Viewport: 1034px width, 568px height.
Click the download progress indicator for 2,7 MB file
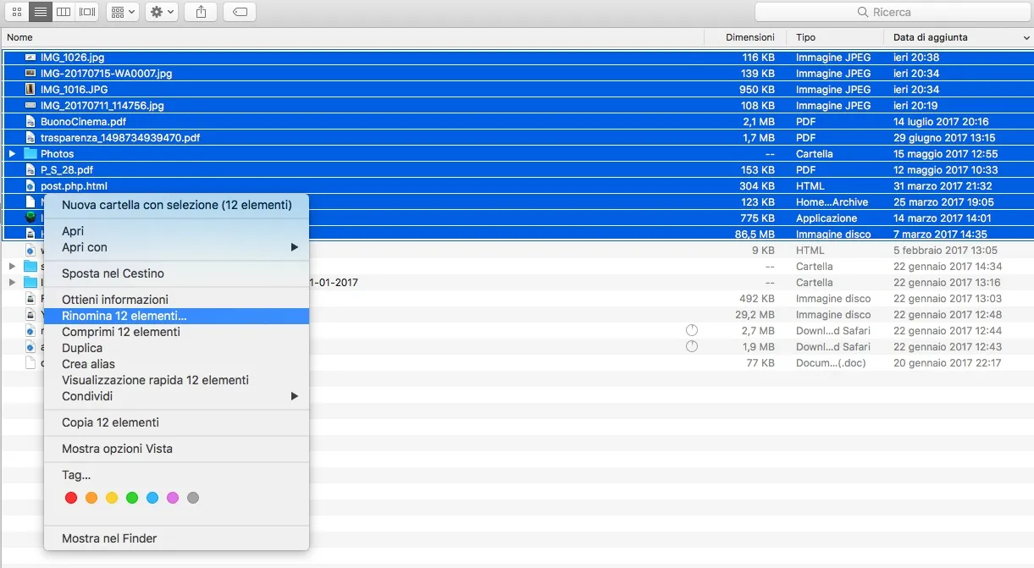[x=692, y=330]
